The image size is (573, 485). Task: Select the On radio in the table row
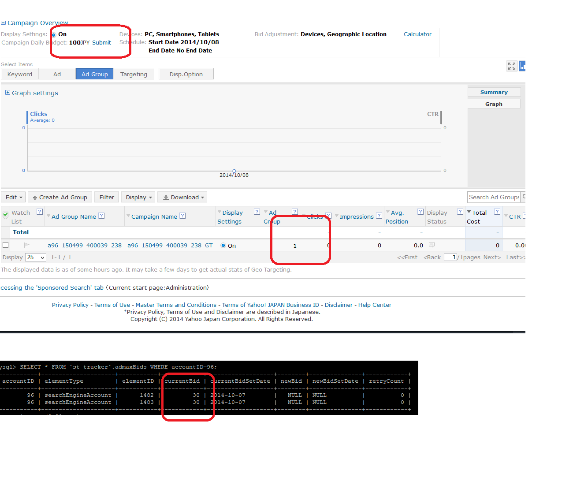click(x=223, y=246)
